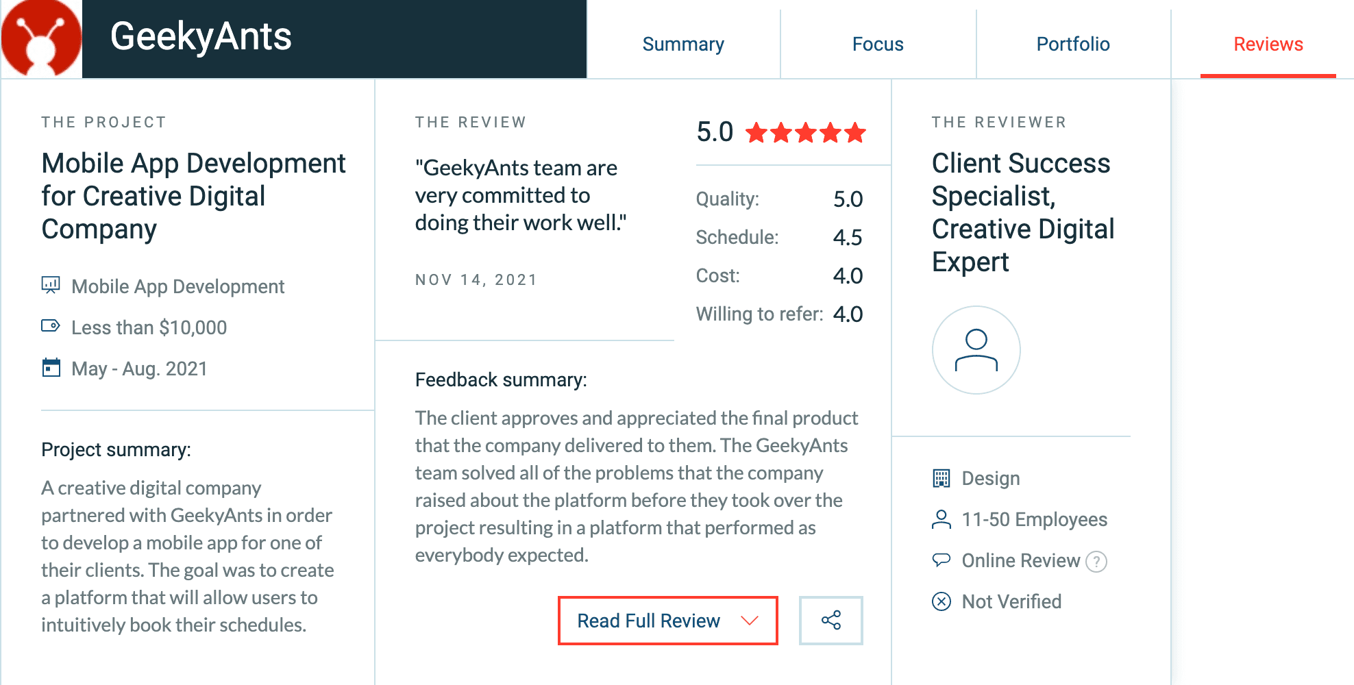Click the Design industry building icon
Screen dimensions: 1354x685
[941, 478]
